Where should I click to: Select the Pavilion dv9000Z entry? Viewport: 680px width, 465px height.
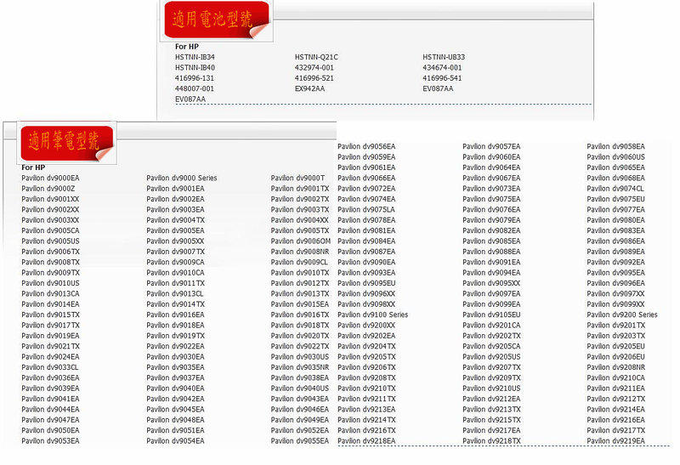[x=48, y=189]
